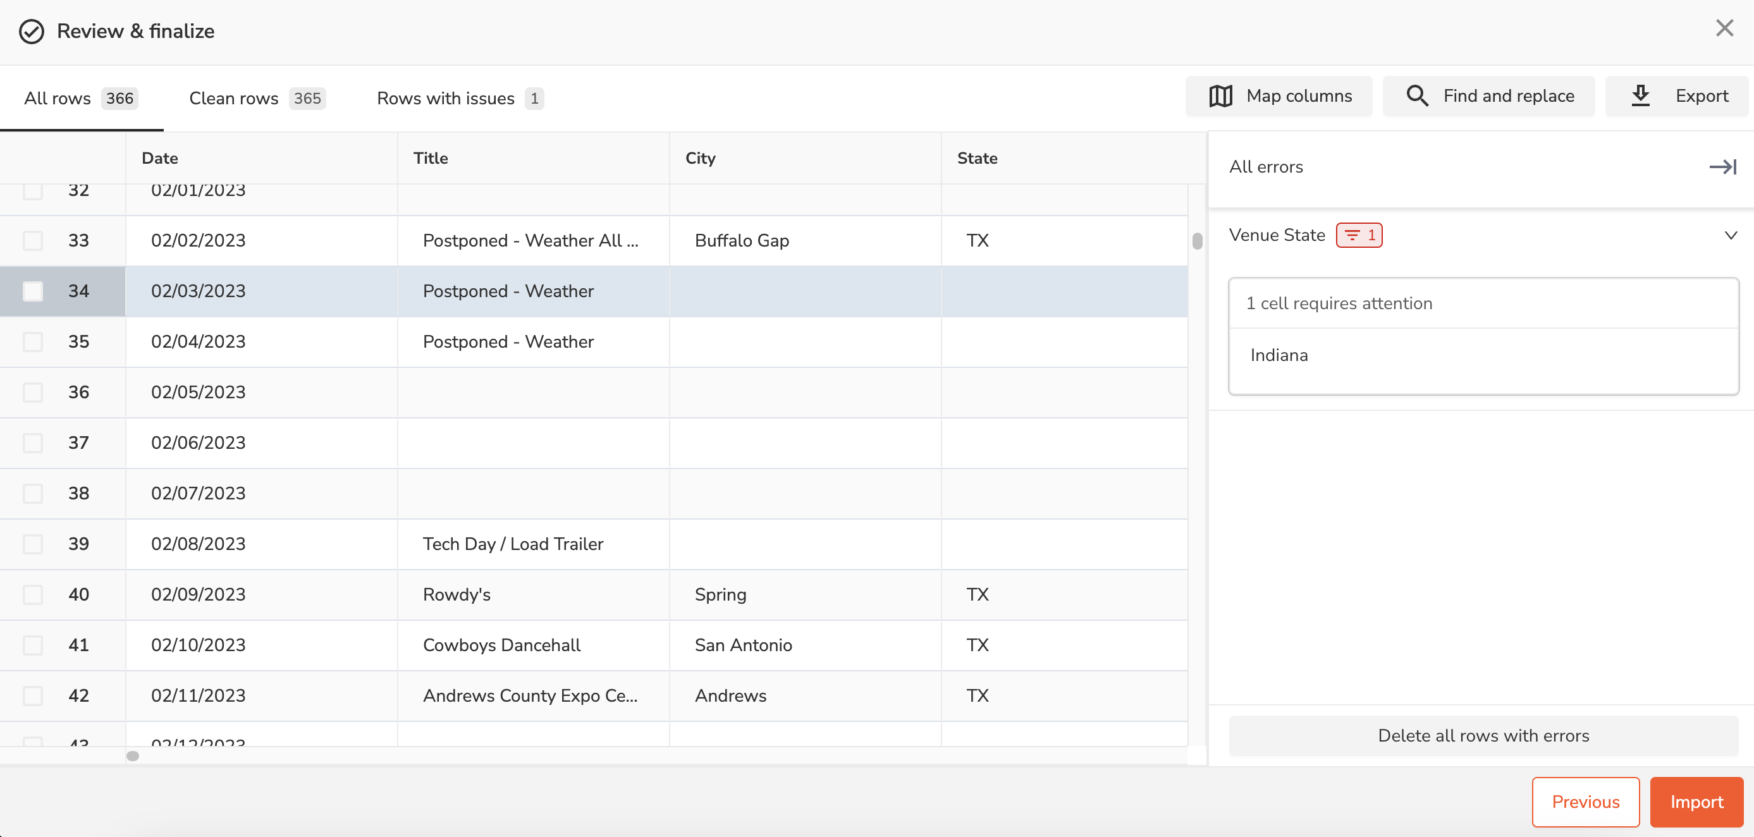
Task: Click the Review & finalize checkmark icon
Action: tap(32, 32)
